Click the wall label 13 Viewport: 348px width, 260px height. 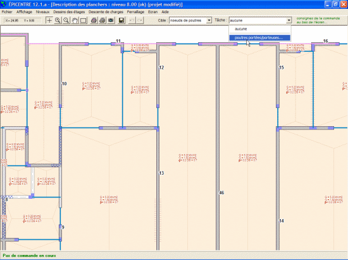tap(161, 173)
